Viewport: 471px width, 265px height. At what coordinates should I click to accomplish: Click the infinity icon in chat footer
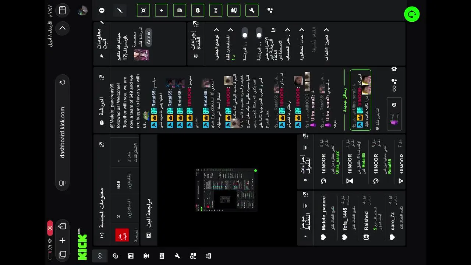(x=394, y=89)
